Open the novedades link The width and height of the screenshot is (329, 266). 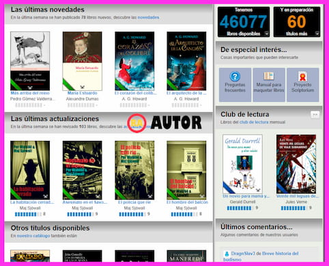point(148,17)
